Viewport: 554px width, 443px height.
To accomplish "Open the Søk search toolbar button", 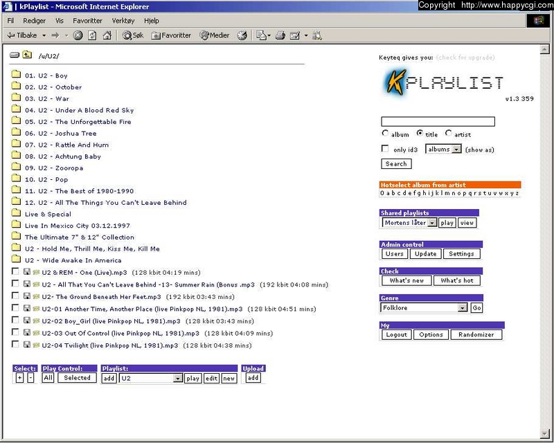I will (x=133, y=35).
